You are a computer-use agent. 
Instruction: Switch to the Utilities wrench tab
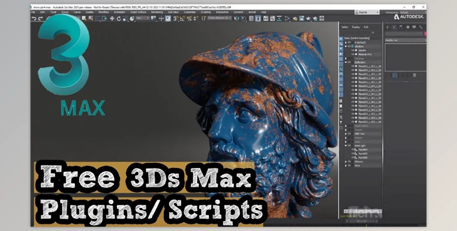(421, 27)
